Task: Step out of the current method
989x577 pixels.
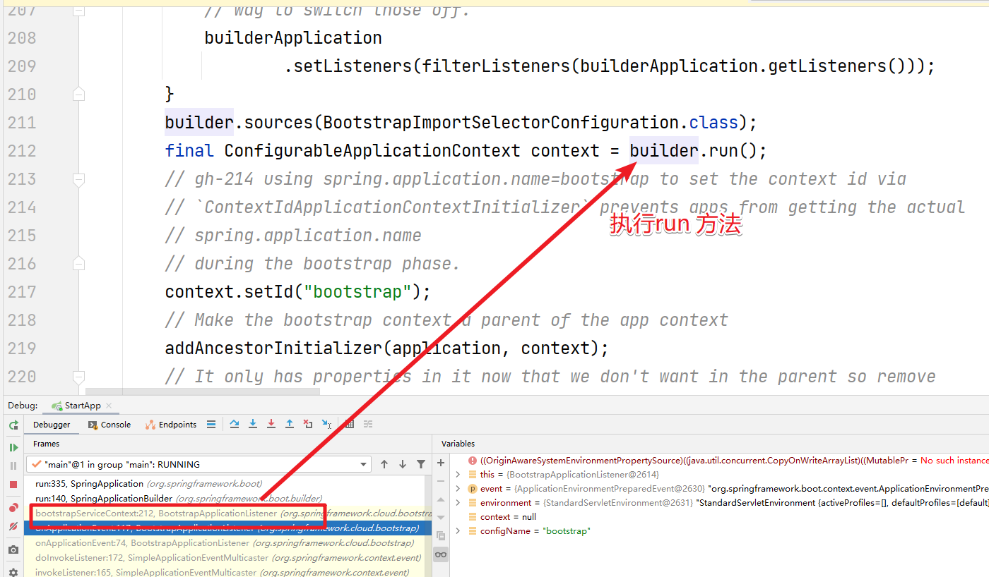Action: pyautogui.click(x=289, y=424)
